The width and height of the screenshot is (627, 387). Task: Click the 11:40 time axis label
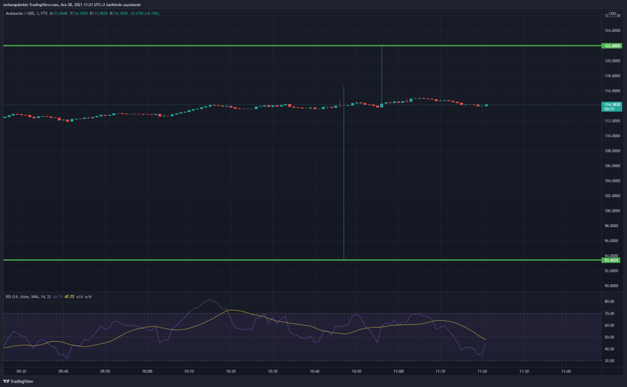click(x=566, y=371)
